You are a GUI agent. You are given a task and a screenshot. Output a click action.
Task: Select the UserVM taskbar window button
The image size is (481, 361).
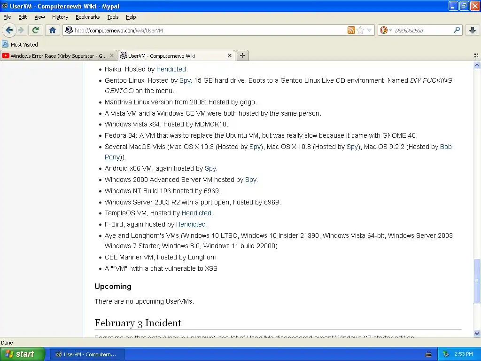87,354
